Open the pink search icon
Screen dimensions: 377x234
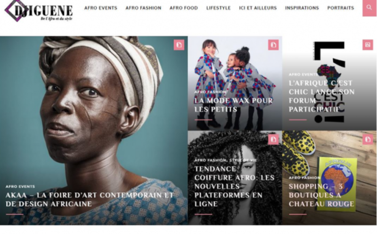[x=369, y=8]
